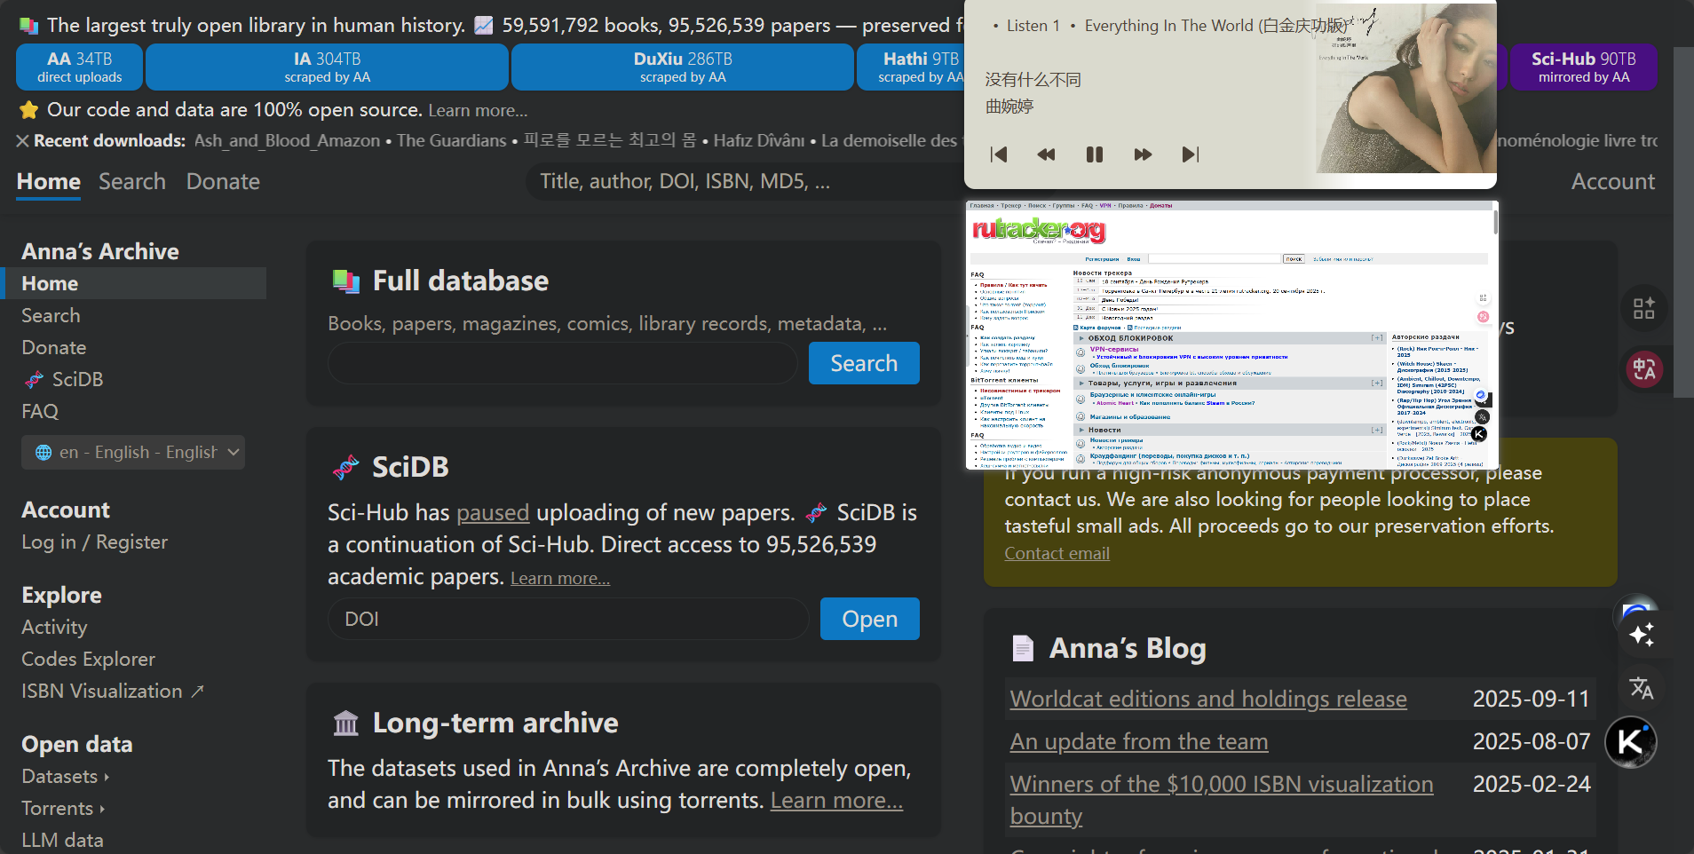Click the Hathi 9TB bar
Screen dimensions: 1694x854
click(911, 67)
